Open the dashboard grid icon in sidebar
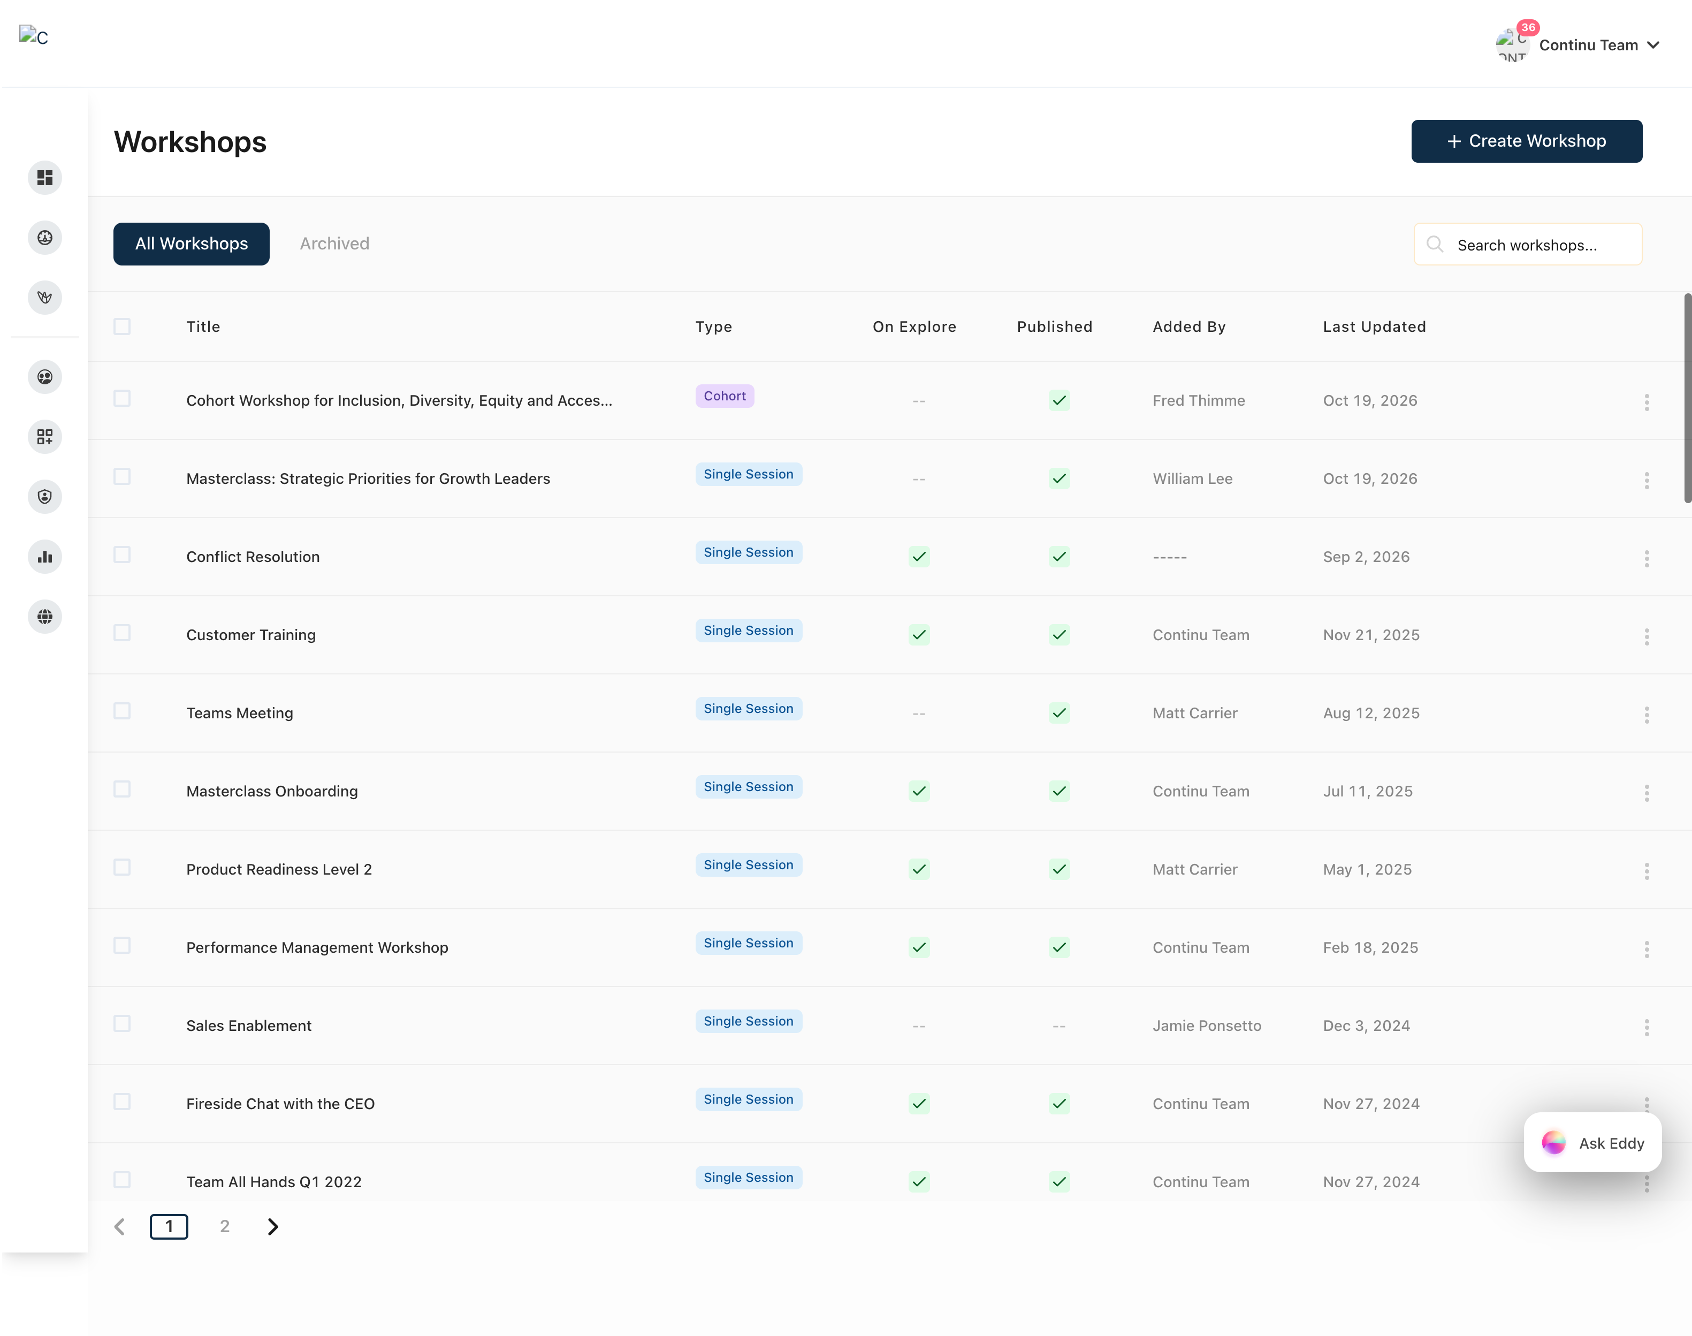This screenshot has width=1692, height=1336. pyautogui.click(x=44, y=178)
